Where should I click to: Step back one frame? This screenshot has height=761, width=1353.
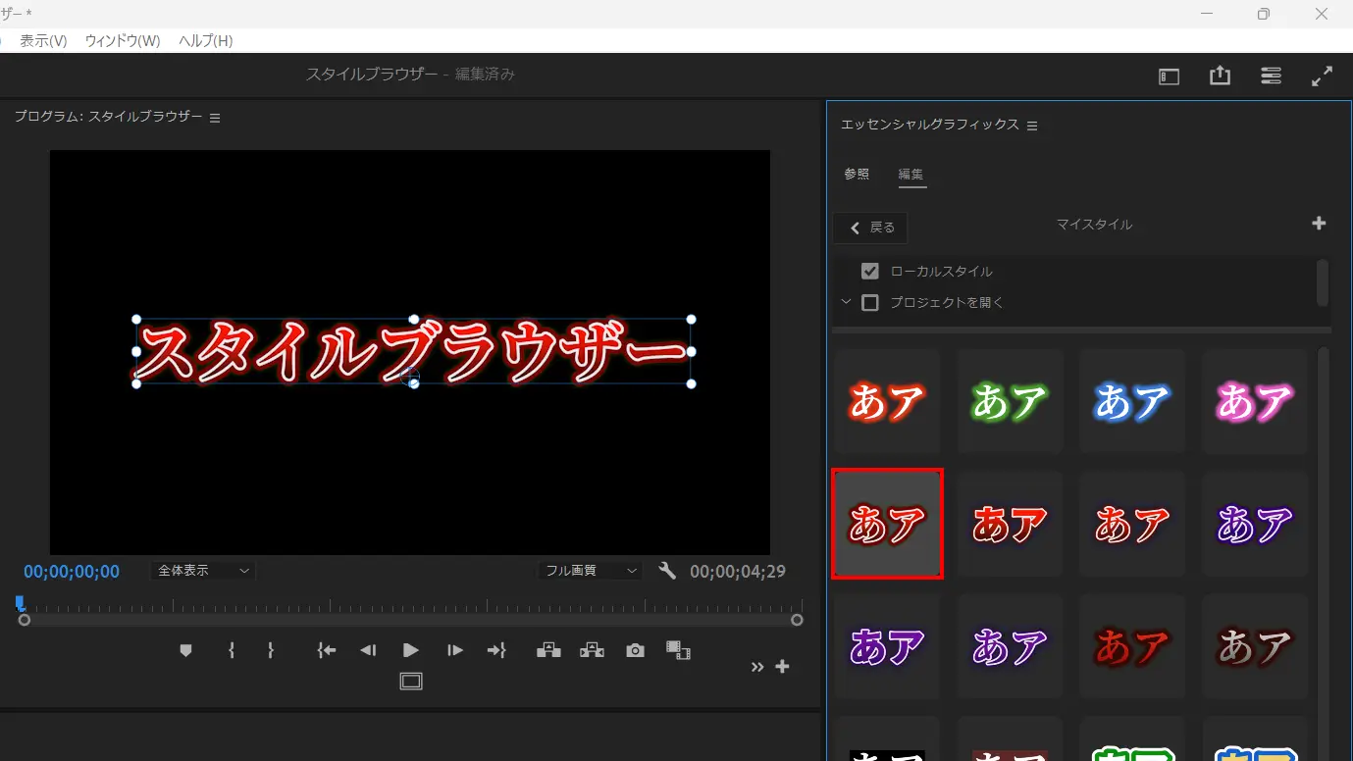point(368,650)
